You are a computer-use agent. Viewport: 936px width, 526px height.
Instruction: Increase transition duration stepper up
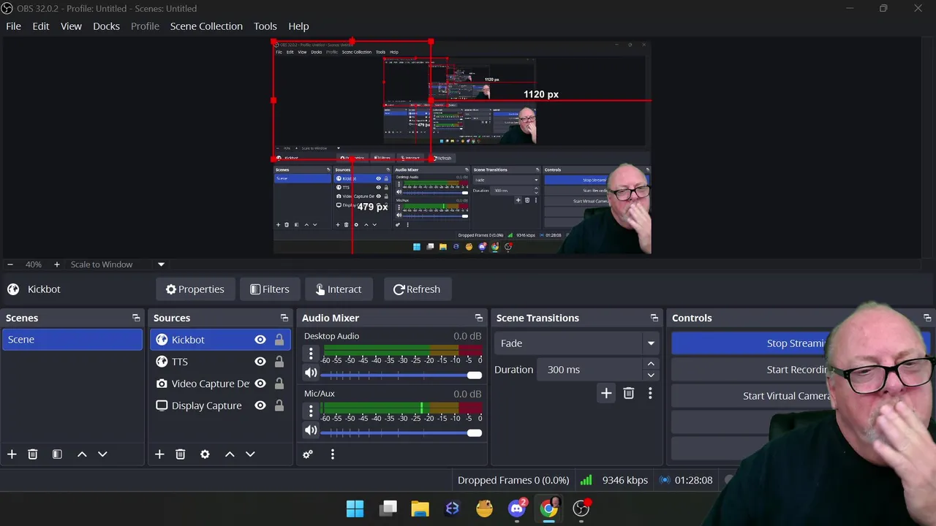(x=651, y=364)
